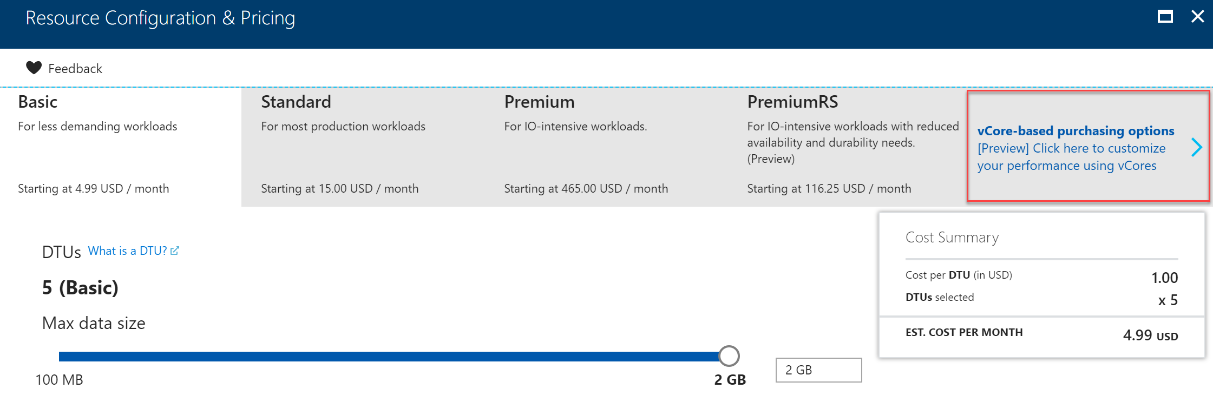Screen dimensions: 1213x395
Task: Open the external link icon beside What is a DTU
Action: click(x=175, y=251)
